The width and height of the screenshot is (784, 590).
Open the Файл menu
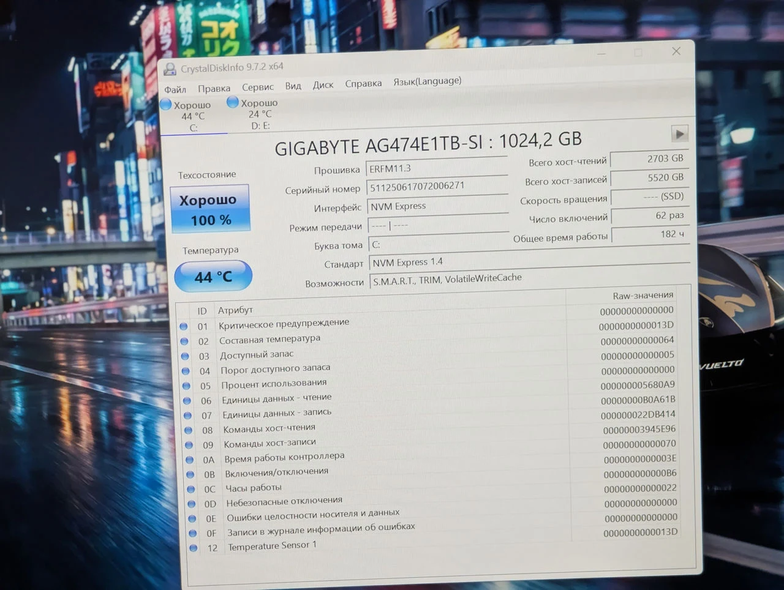click(x=175, y=89)
